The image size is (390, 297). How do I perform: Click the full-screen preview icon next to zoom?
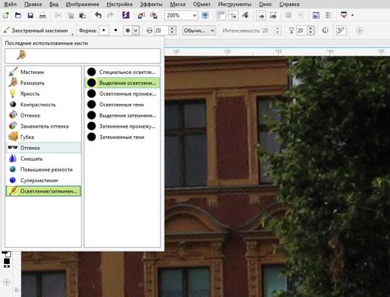(x=205, y=16)
